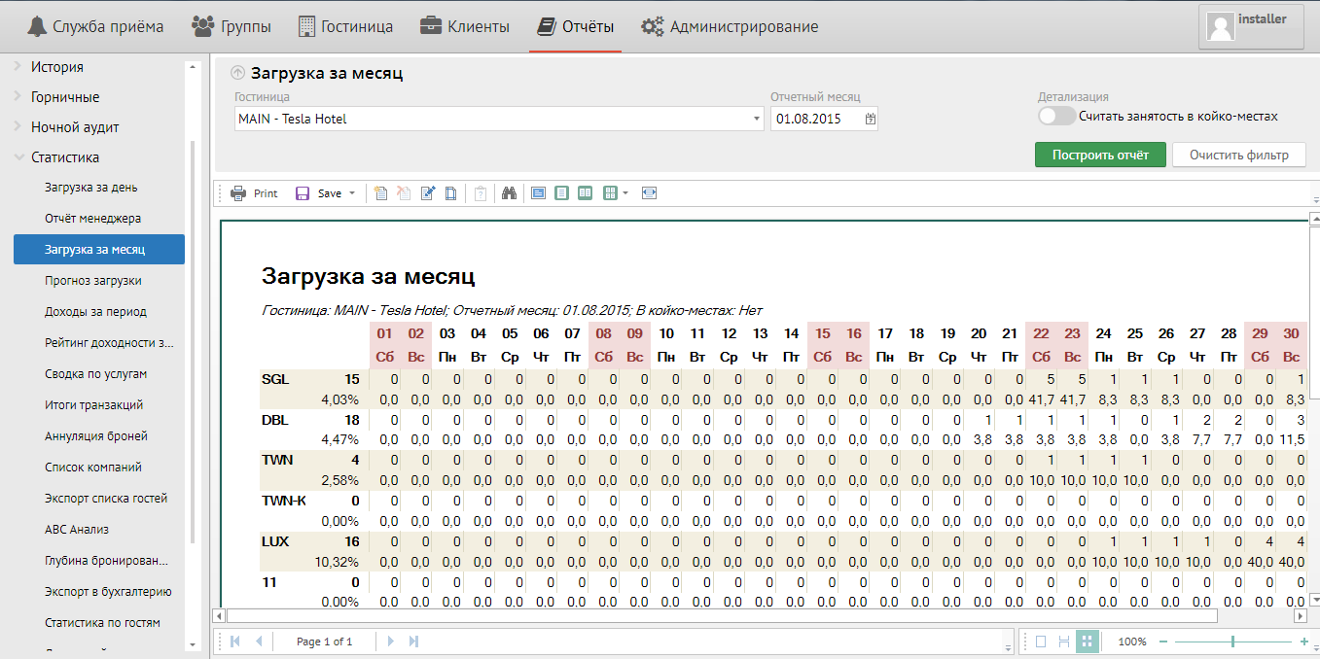1320x659 pixels.
Task: Open calendar picker for Отчетный месяц
Action: coord(870,119)
